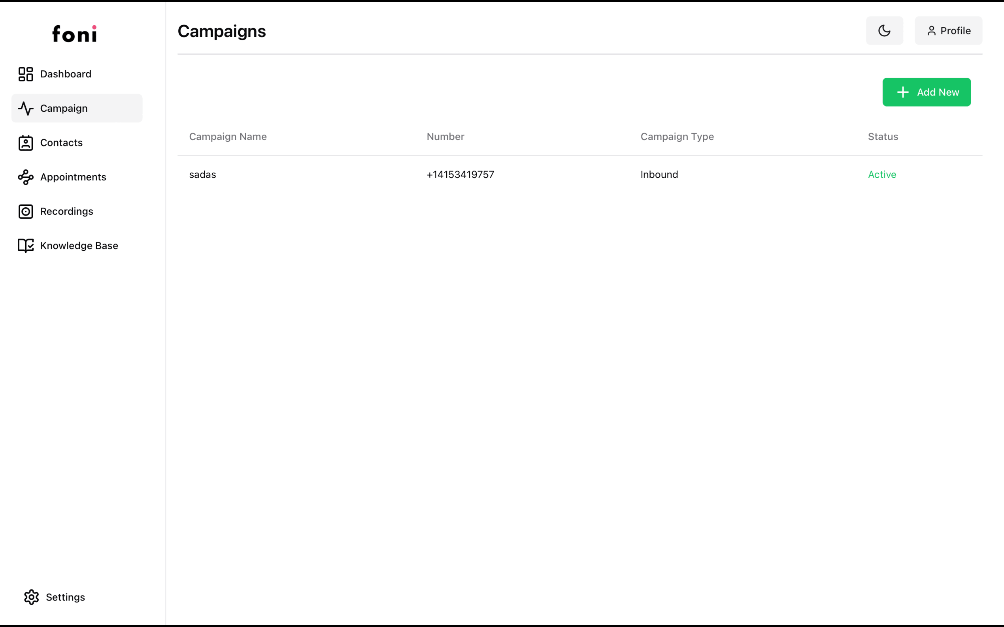This screenshot has height=627, width=1004.
Task: Select phone number +14153419757
Action: click(460, 175)
